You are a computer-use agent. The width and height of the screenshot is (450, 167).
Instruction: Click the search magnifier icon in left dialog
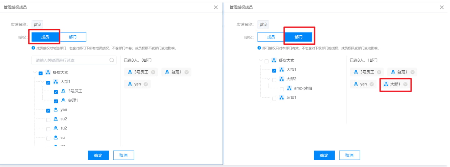(x=112, y=60)
